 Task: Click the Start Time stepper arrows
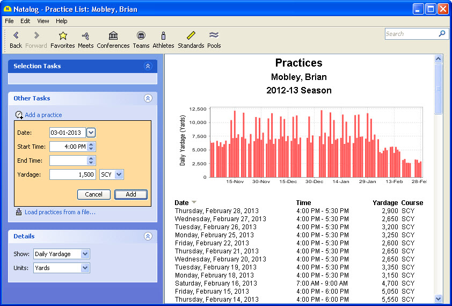[91, 147]
